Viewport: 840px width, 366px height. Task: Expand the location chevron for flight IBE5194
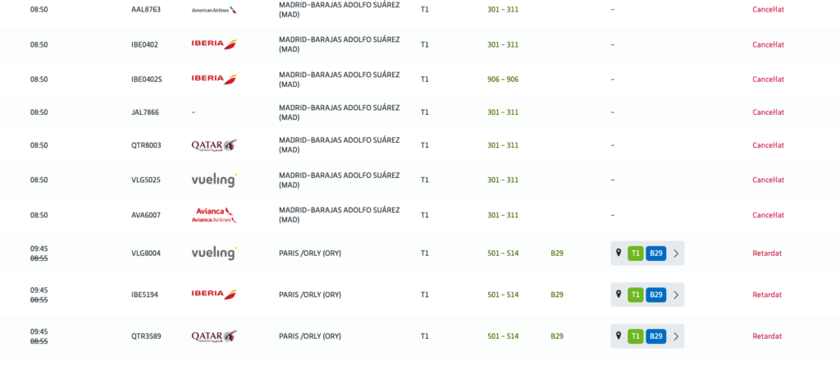click(676, 295)
